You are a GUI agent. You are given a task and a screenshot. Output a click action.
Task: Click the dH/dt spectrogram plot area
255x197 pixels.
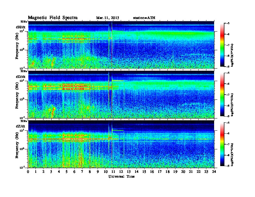coord(121,45)
